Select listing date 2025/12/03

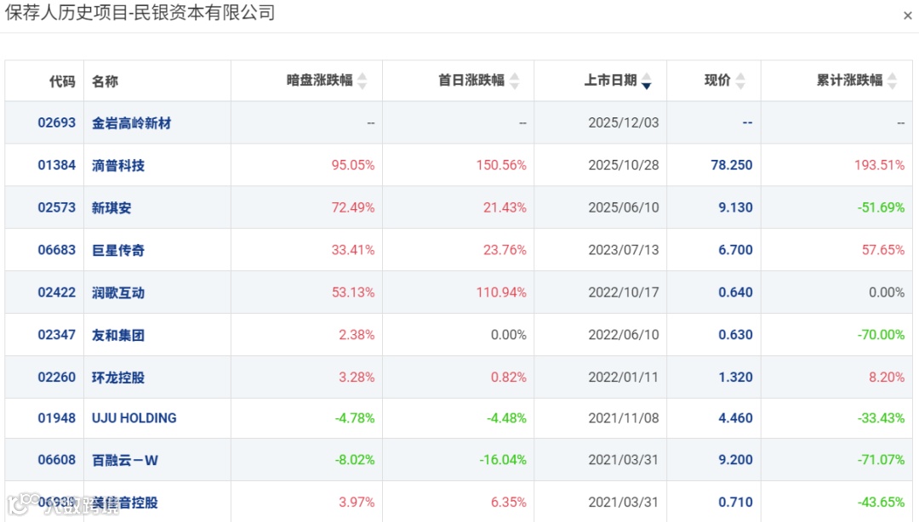coord(624,122)
